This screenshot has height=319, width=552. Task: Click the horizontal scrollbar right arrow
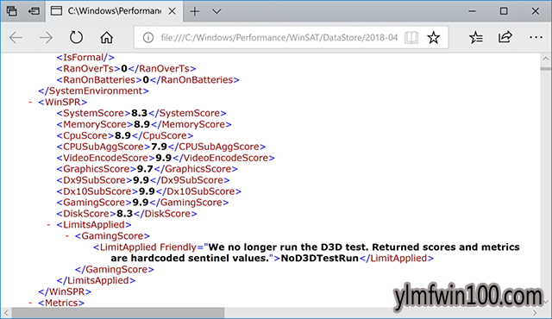[535, 312]
